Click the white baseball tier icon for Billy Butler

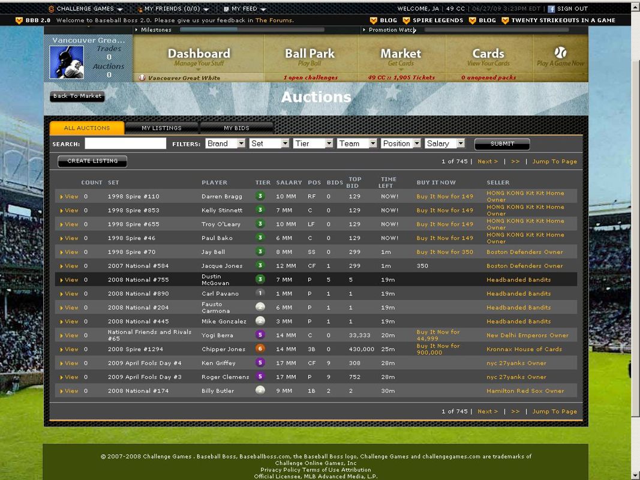(260, 391)
